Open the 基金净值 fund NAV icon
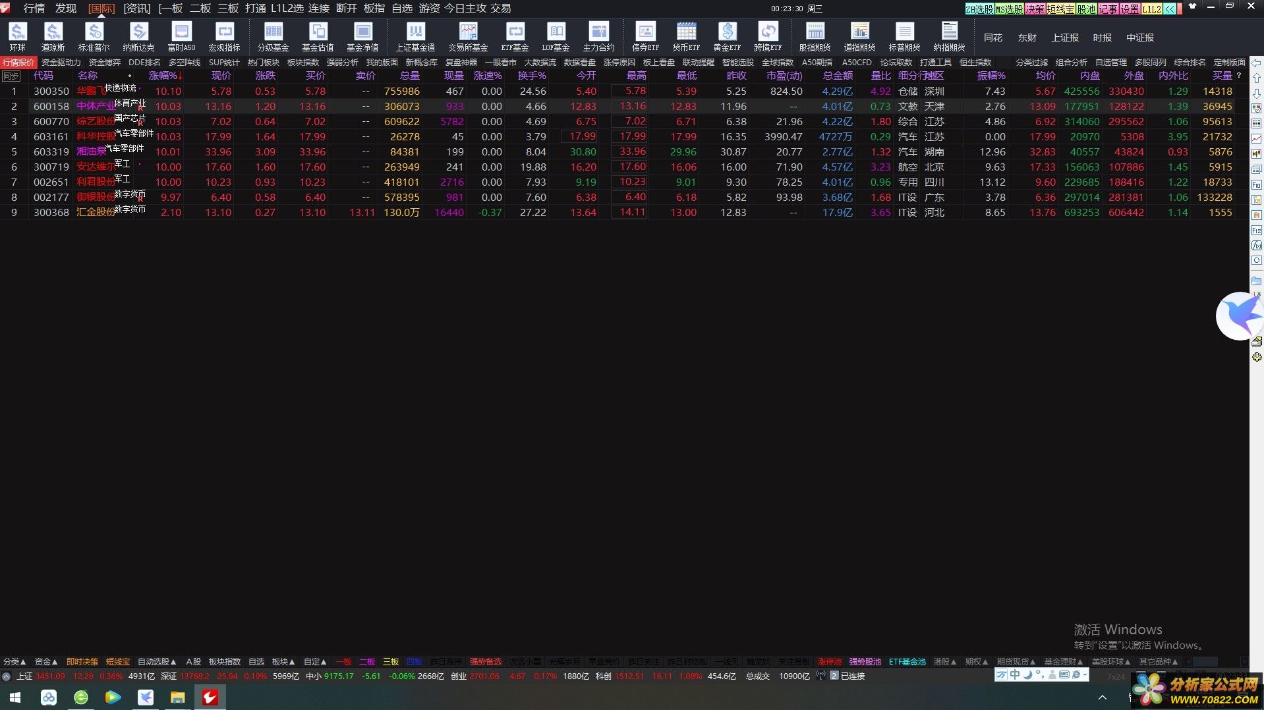The width and height of the screenshot is (1264, 710). [x=362, y=36]
